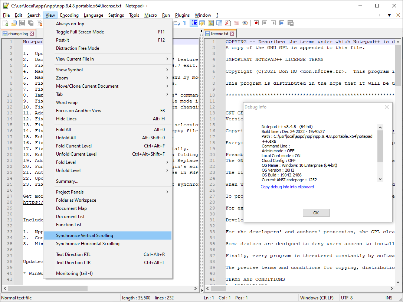Expand the Unfold Level submenu
The image size is (403, 302).
(108, 171)
